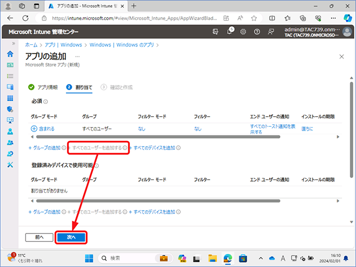The height and width of the screenshot is (267, 356).
Task: Switch to アプリ情報 step tab
Action: pos(43,87)
